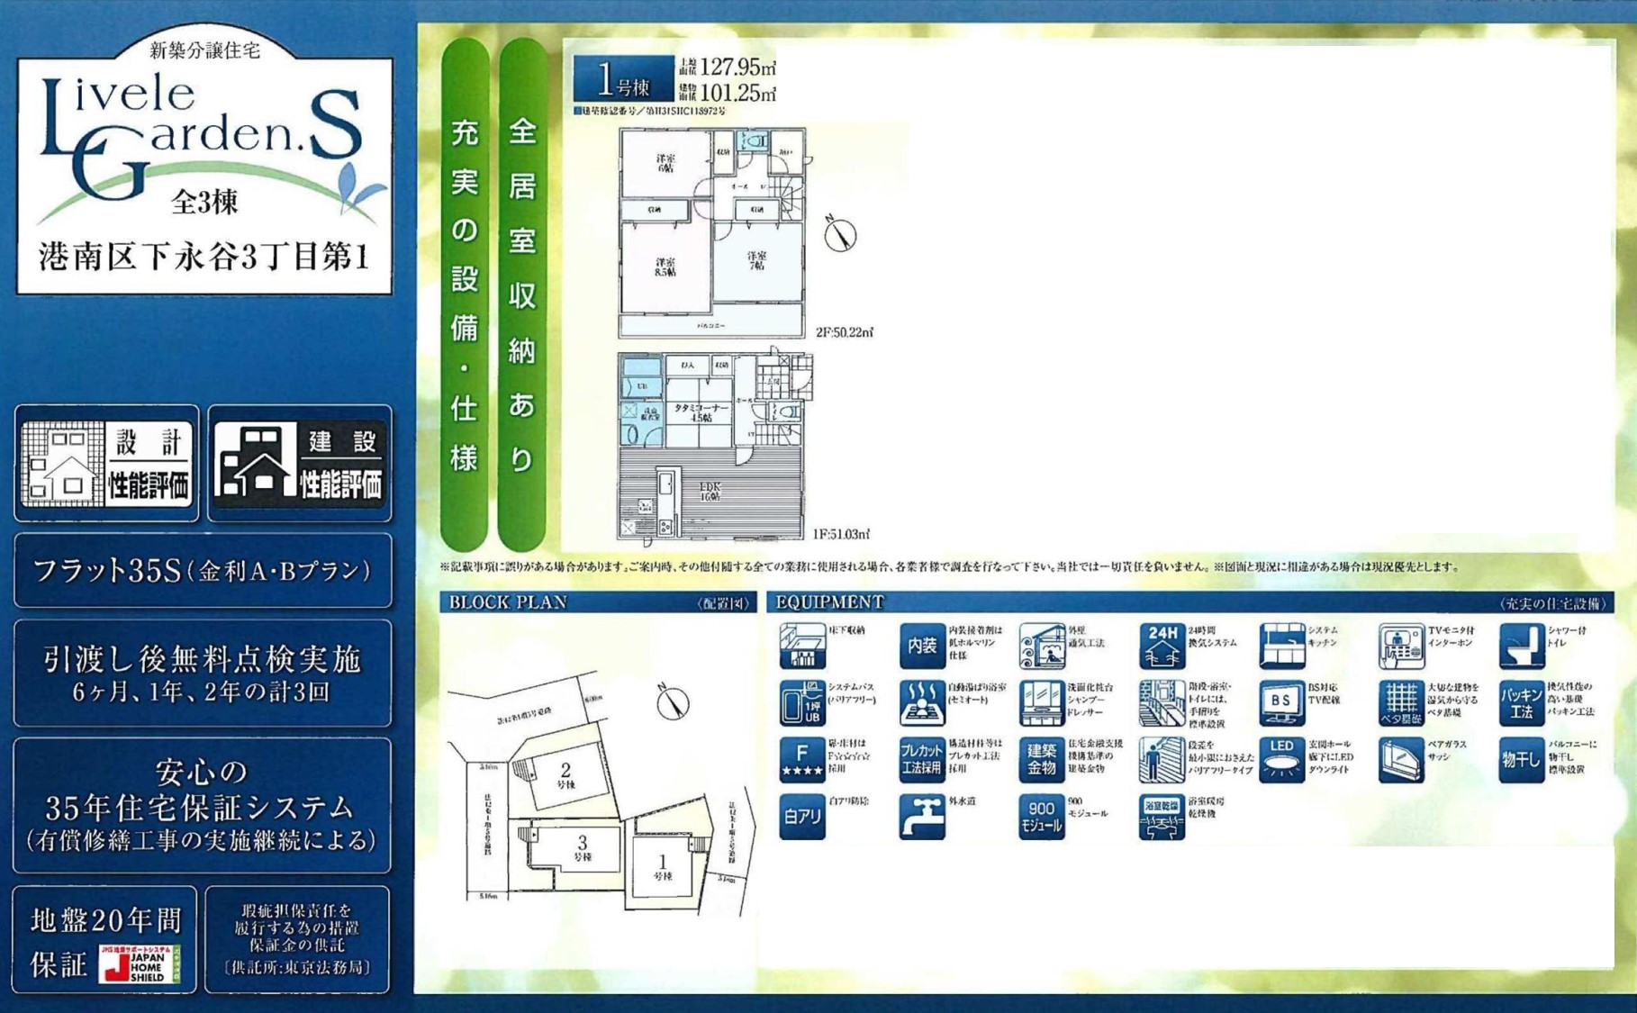Click the TV monitor intercom icon
Viewport: 1637px width, 1013px height.
(x=1400, y=645)
